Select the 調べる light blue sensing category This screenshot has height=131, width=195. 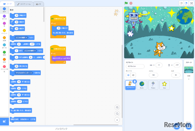click(x=4, y=45)
